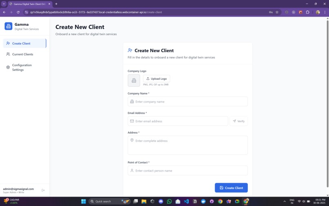Screen dimensions: 329x206
Task: Open Discord from the taskbar
Action: tap(161, 202)
